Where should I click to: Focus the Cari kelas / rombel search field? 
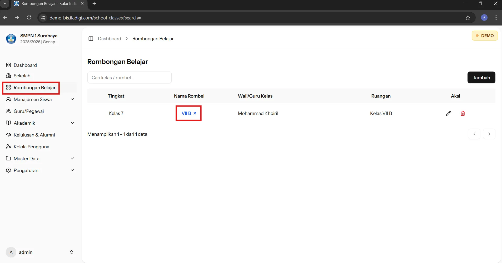coord(129,78)
